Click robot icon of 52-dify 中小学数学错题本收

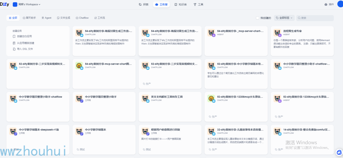coord(211,65)
